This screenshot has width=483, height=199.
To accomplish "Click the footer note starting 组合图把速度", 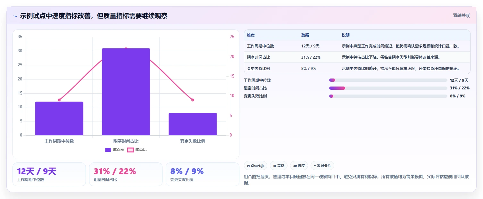I will point(357,180).
